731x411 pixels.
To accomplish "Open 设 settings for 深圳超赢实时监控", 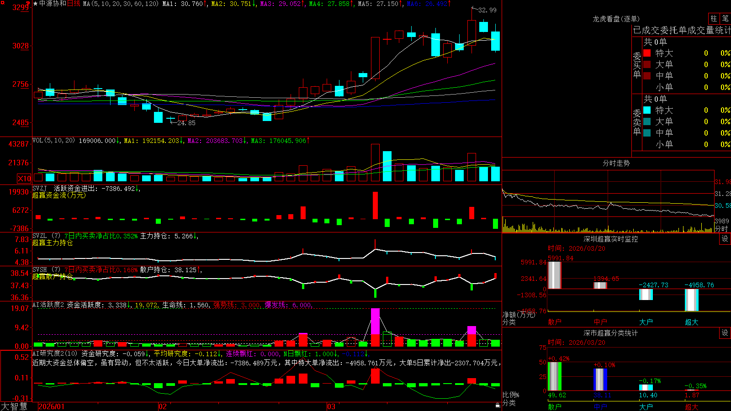I will tap(725, 239).
